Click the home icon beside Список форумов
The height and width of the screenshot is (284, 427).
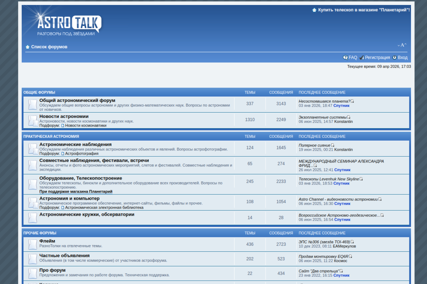coord(28,47)
